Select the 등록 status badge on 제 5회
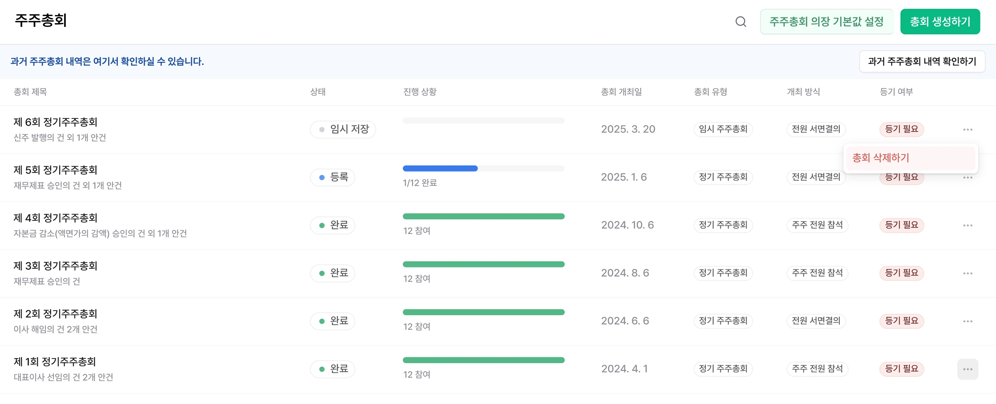996x404 pixels. point(332,177)
